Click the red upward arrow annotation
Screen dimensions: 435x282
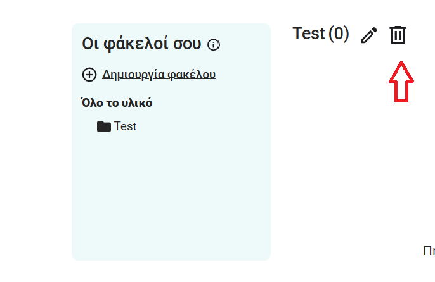(x=401, y=81)
